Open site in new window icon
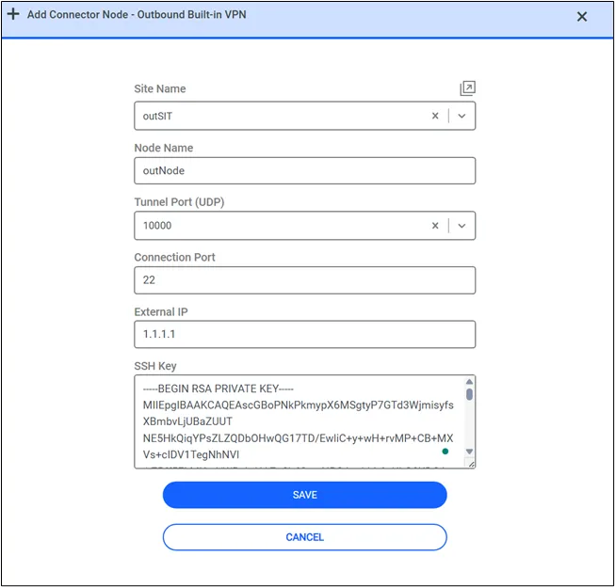615x587 pixels. [467, 88]
